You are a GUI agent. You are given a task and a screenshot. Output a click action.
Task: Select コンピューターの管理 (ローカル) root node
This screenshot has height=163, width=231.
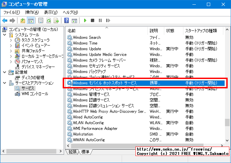pos(33,29)
